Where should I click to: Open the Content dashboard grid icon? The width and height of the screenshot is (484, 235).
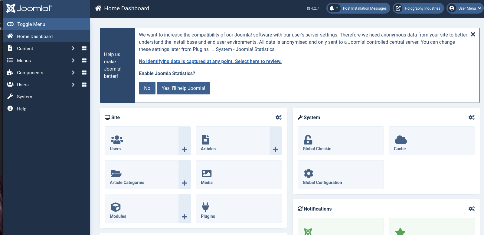(84, 48)
